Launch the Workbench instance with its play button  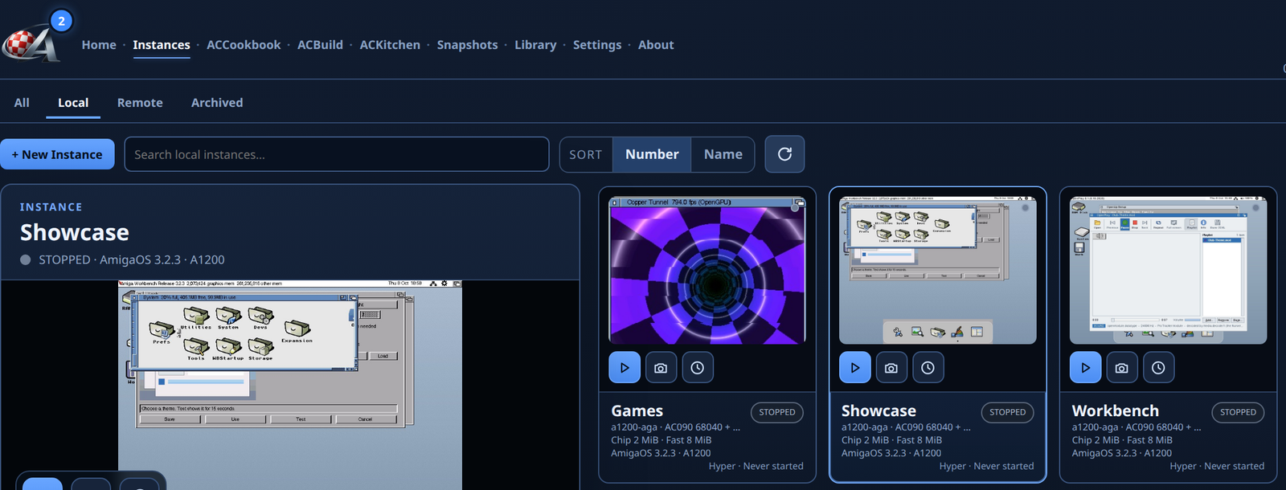1086,368
